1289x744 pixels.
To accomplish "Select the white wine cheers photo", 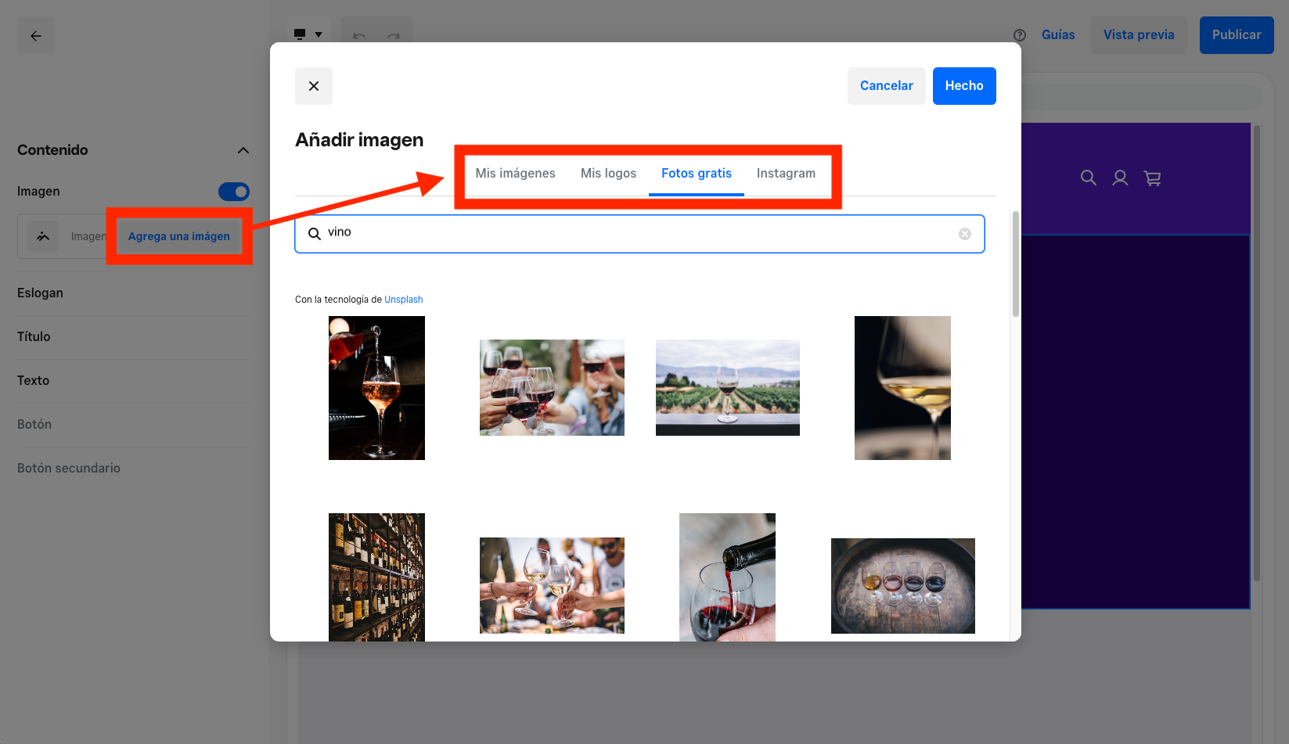I will (x=552, y=585).
